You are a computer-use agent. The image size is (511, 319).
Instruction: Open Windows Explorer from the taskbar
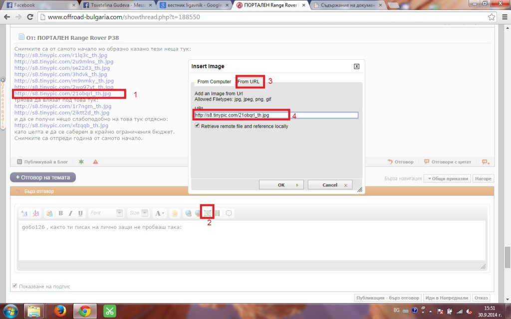point(34,311)
